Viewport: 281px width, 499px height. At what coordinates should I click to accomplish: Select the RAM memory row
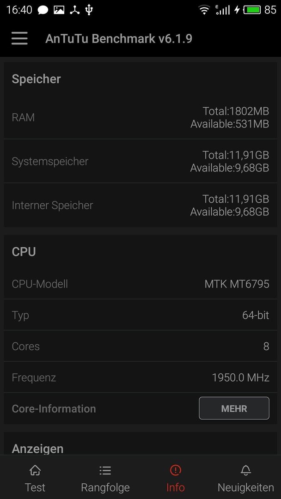(140, 117)
